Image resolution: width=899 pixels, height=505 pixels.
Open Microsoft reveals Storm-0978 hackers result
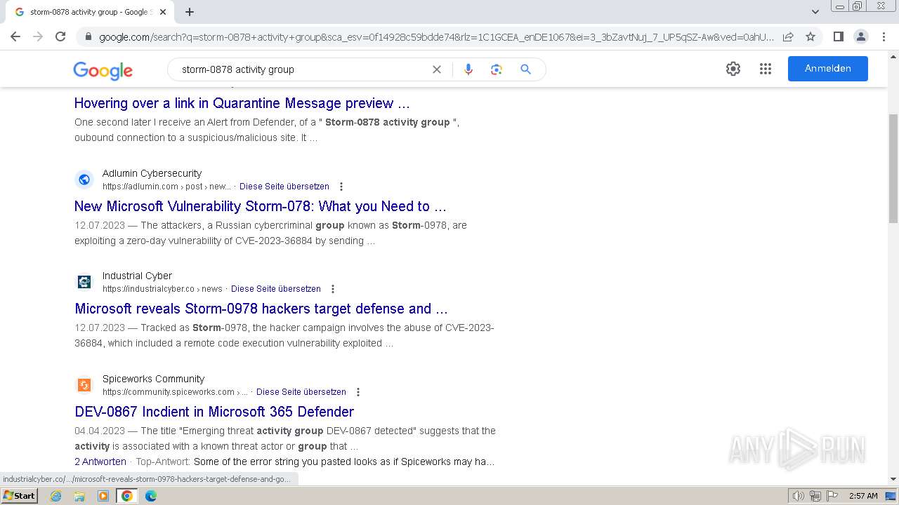(261, 309)
